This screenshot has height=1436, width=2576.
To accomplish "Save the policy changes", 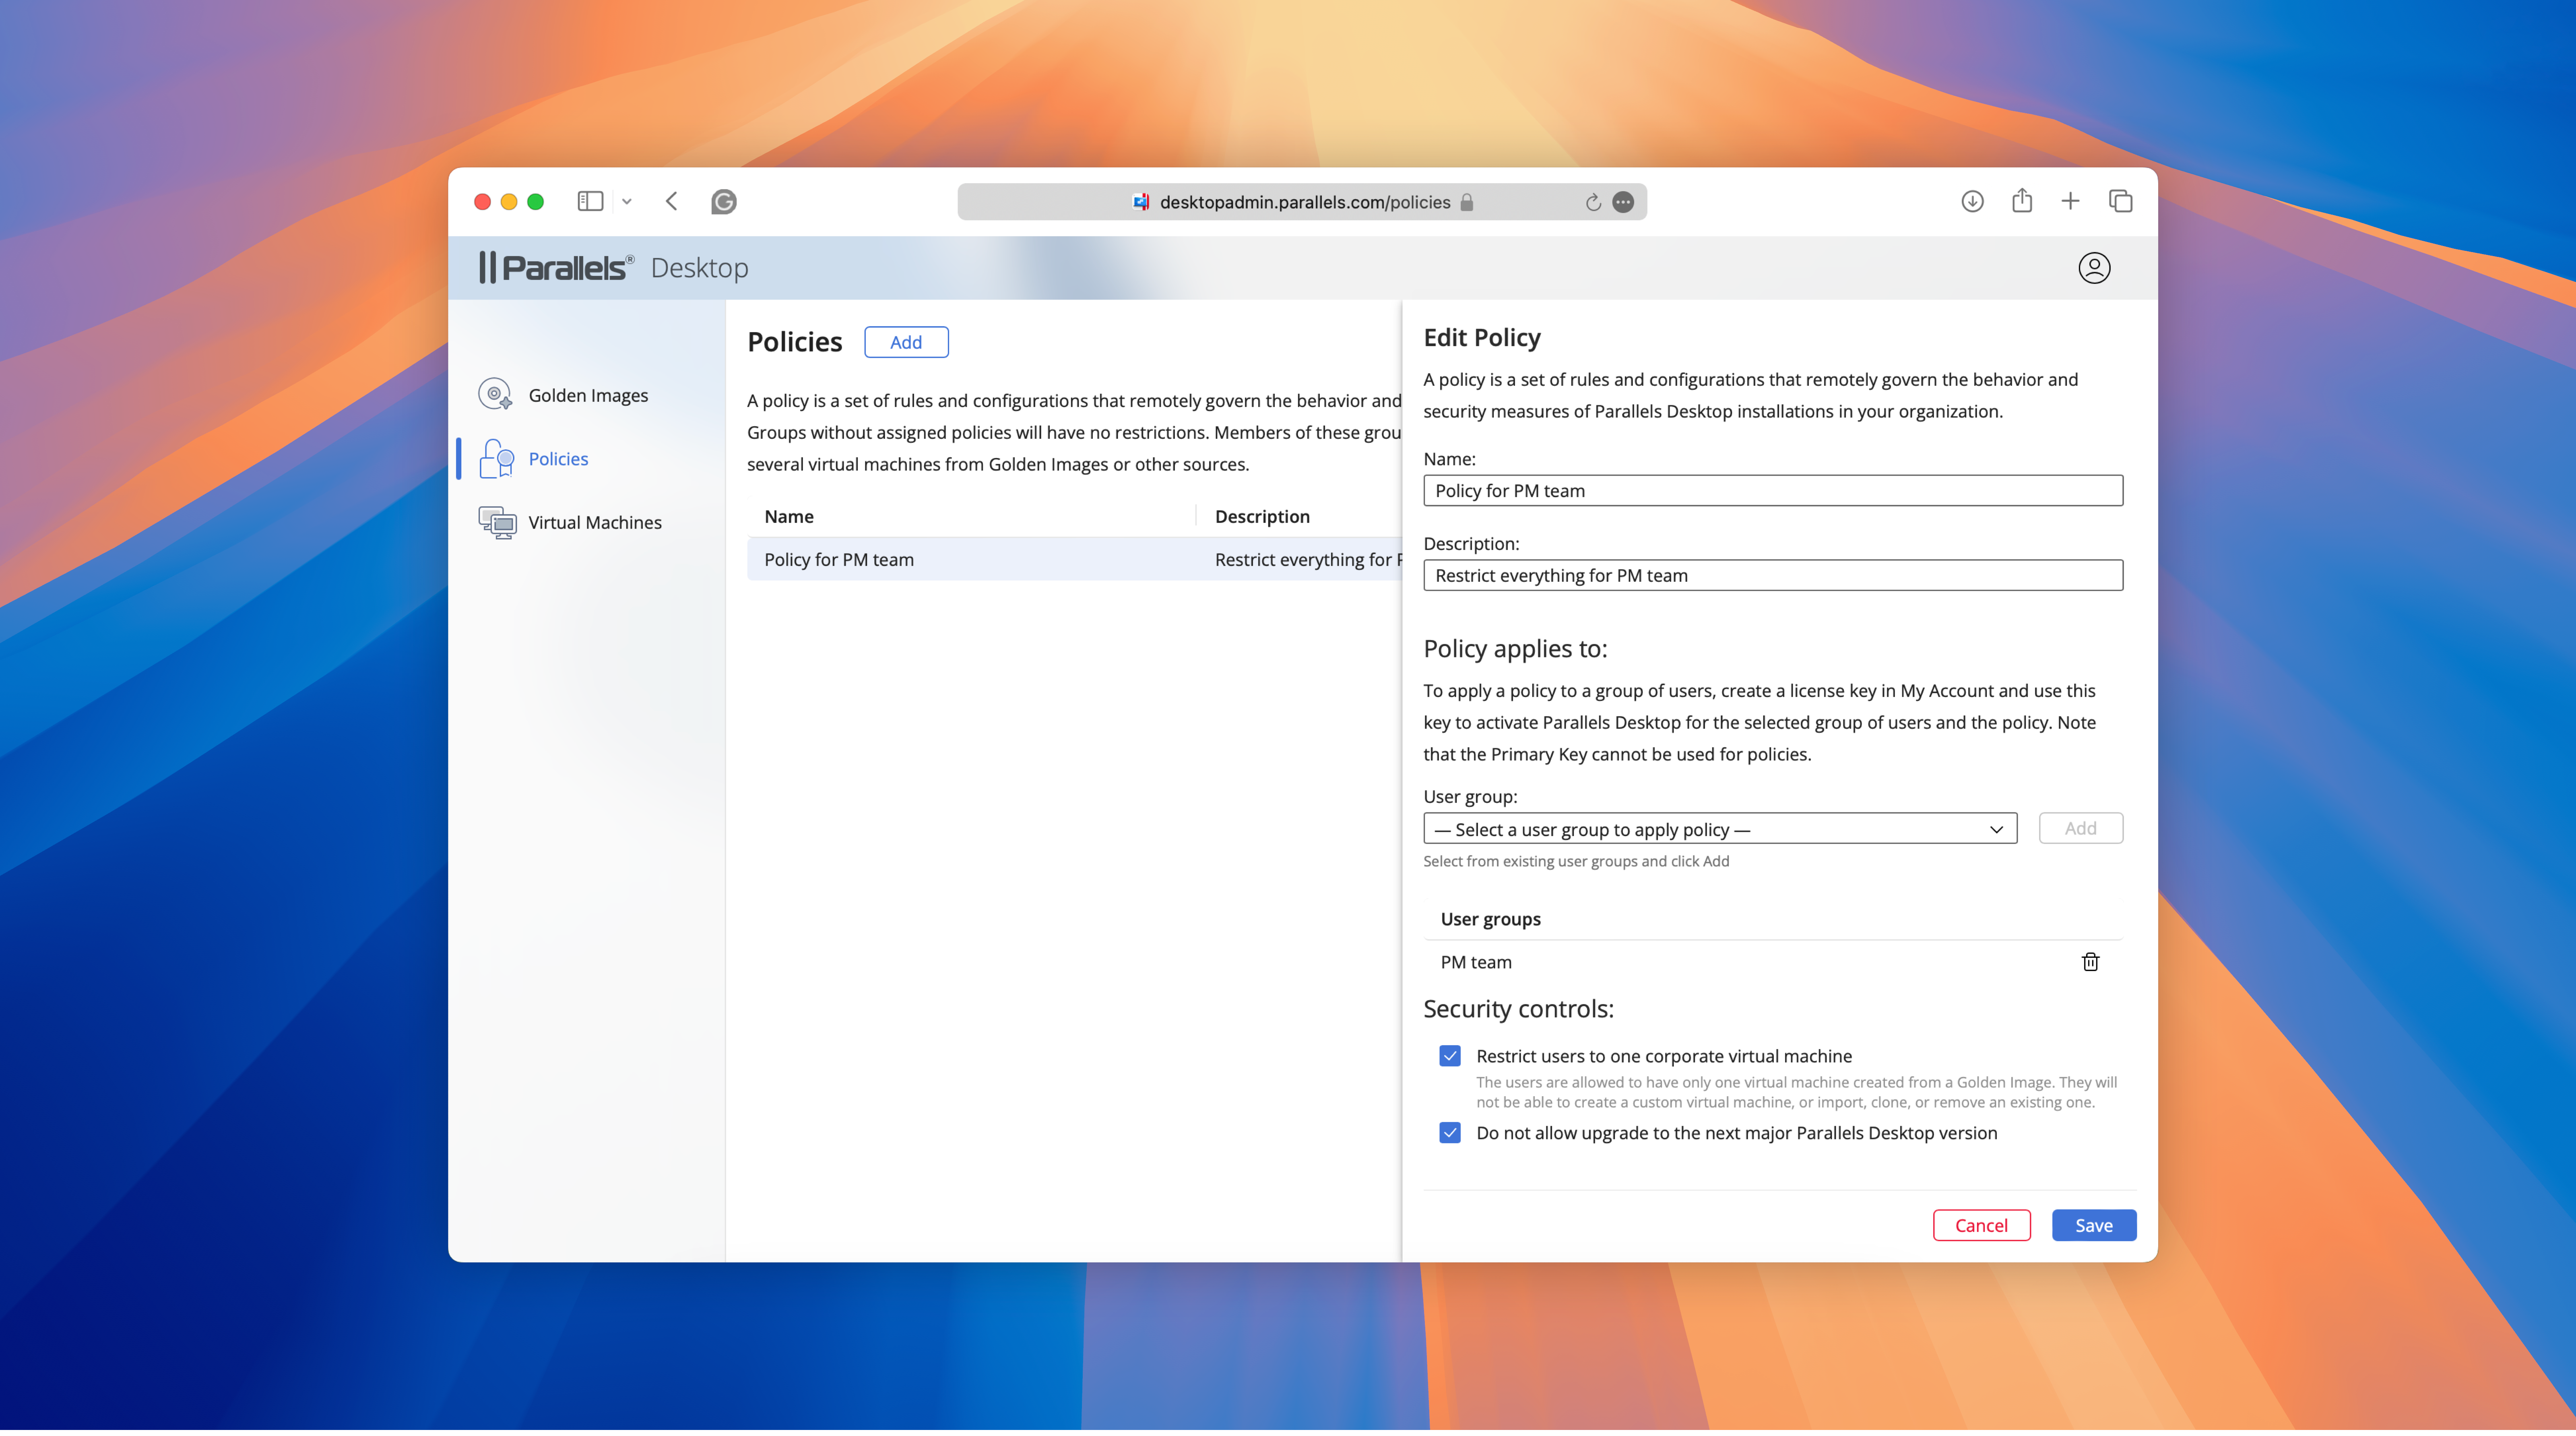I will (x=2093, y=1225).
